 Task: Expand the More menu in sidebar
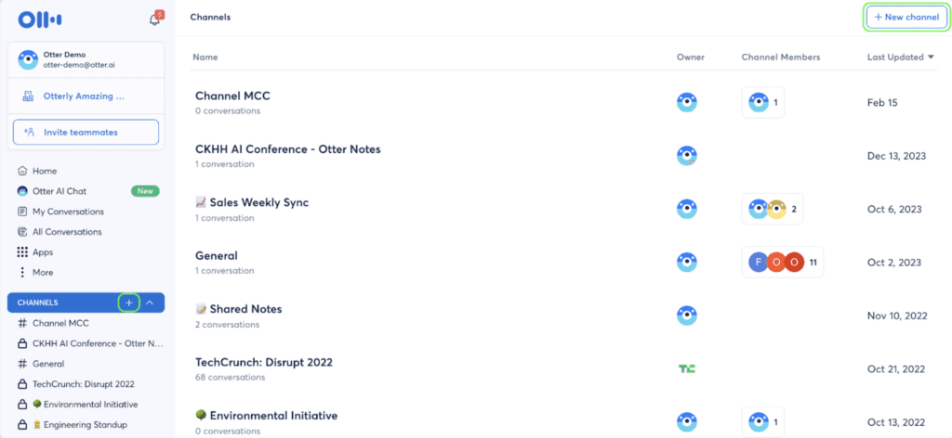(42, 273)
